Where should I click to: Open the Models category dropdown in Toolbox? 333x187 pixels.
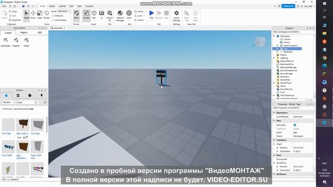8,102
